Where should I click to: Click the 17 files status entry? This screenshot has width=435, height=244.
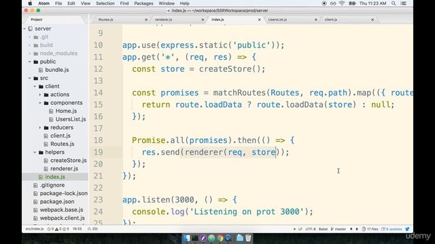pos(370,229)
